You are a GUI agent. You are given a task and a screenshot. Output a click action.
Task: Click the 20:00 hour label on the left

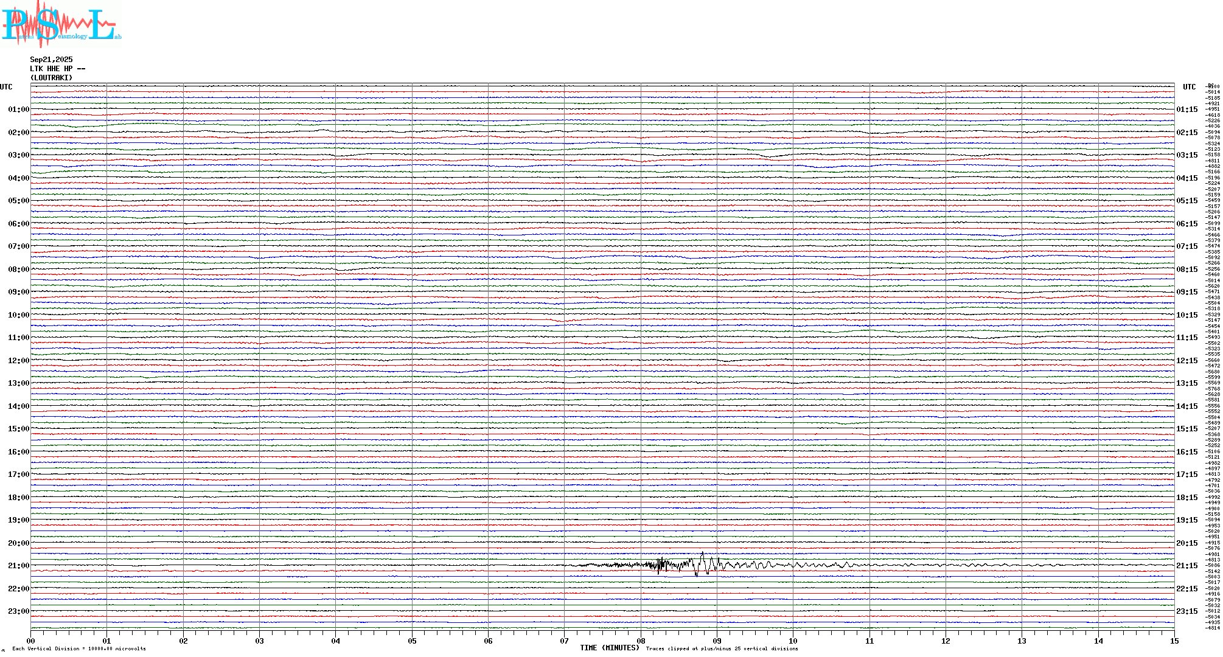pos(19,543)
